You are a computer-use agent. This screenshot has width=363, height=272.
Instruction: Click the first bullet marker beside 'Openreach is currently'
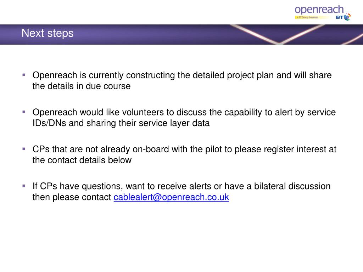(x=24, y=75)
